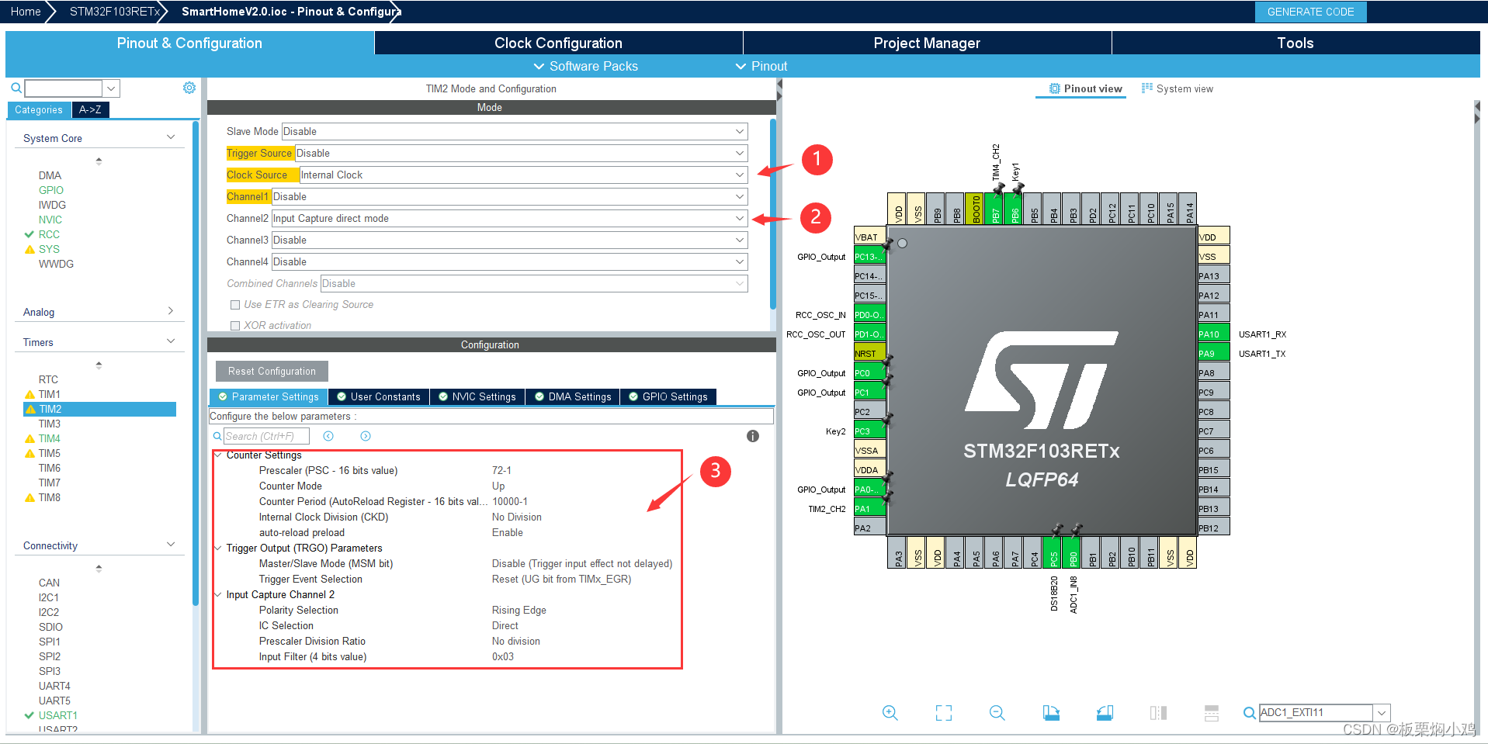Rotate the chip clockwise icon
This screenshot has height=744, width=1488.
1051,713
